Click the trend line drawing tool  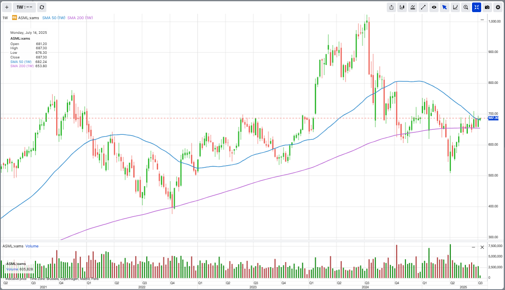(x=423, y=7)
